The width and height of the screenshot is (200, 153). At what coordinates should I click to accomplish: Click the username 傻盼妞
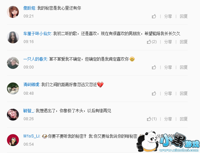(29, 8)
